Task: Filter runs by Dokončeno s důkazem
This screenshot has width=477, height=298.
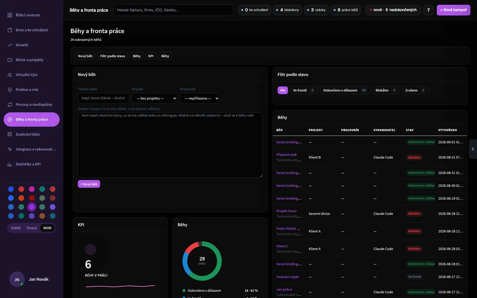Action: pos(346,90)
